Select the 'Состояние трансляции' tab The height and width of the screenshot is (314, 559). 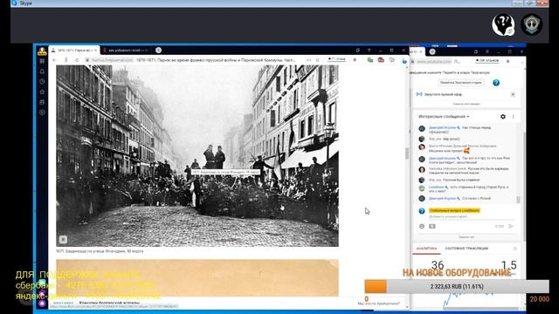(466, 249)
